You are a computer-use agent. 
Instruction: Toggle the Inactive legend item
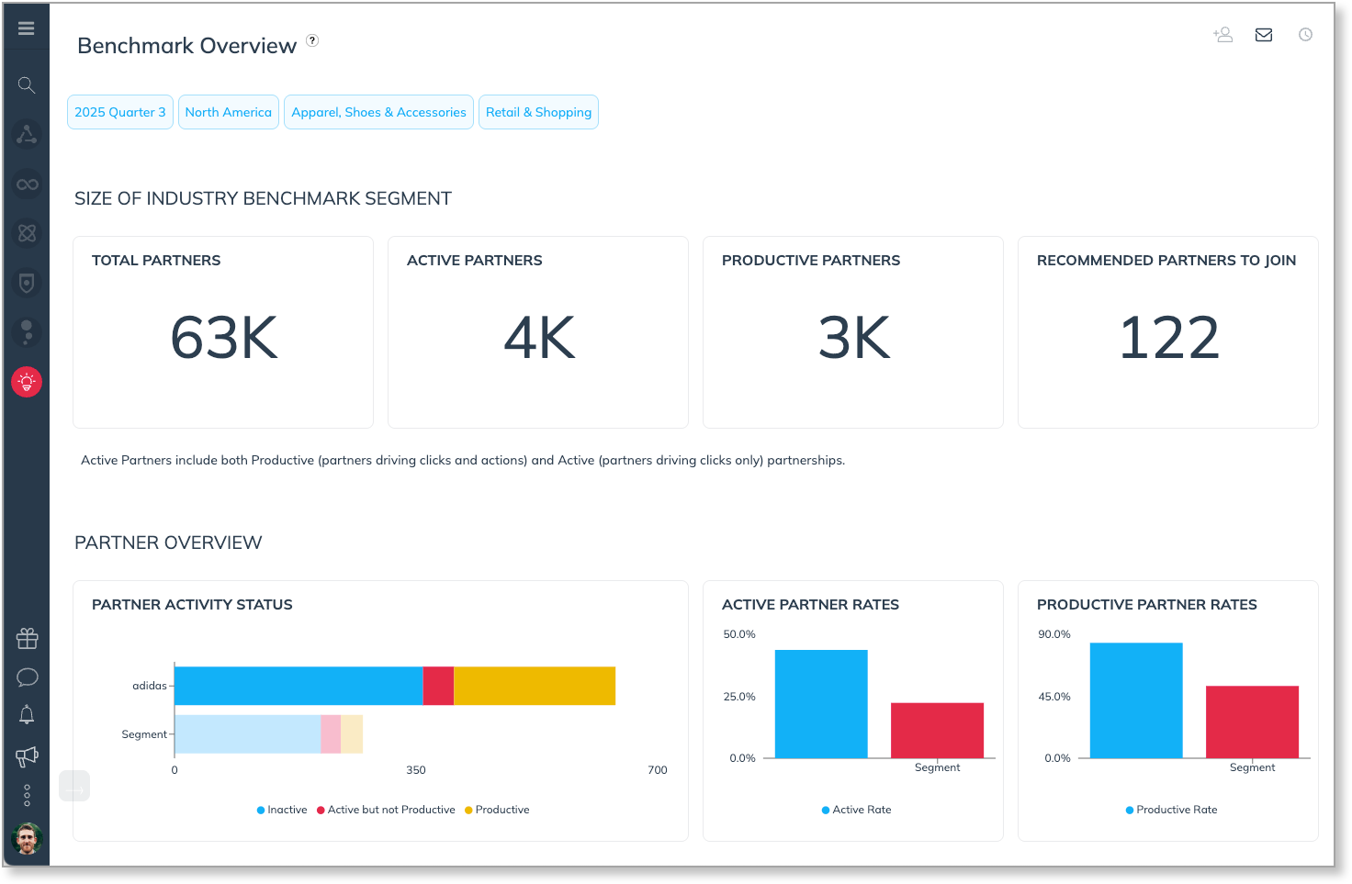282,810
